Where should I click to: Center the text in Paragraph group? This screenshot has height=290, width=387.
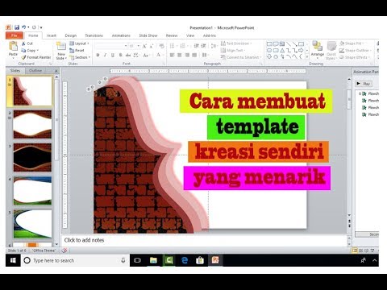(x=180, y=55)
